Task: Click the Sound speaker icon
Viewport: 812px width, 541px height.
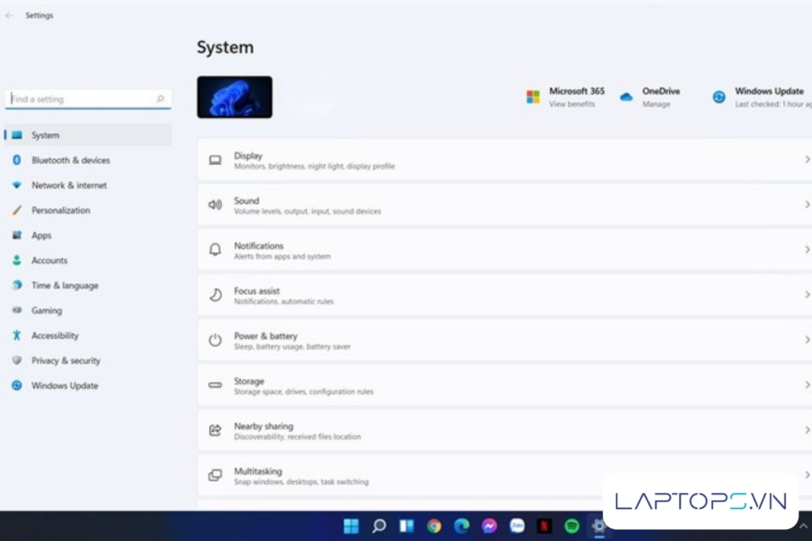Action: 215,205
